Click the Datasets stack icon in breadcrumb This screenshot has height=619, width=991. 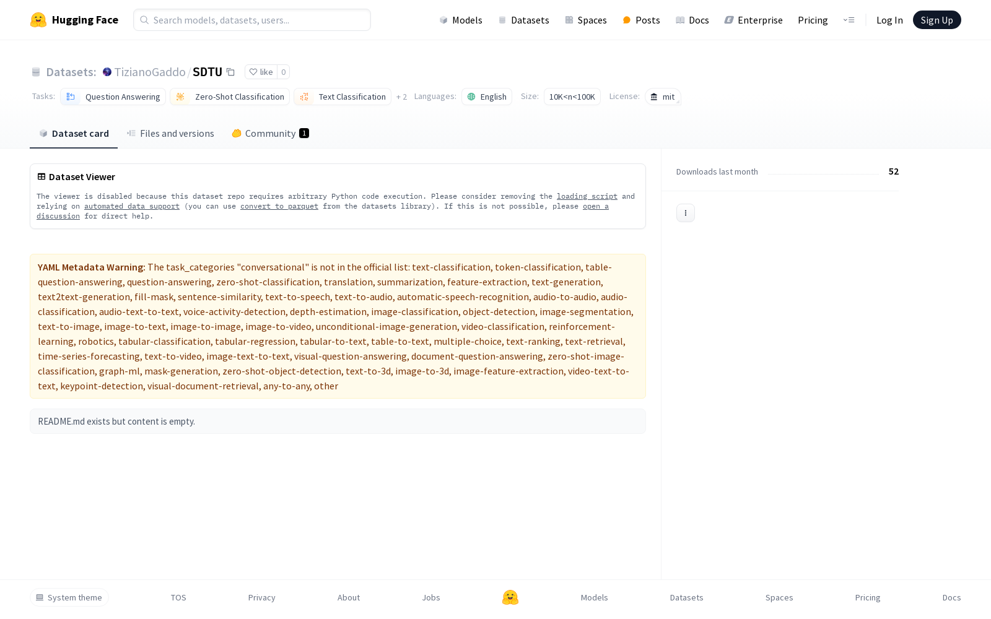pos(36,72)
